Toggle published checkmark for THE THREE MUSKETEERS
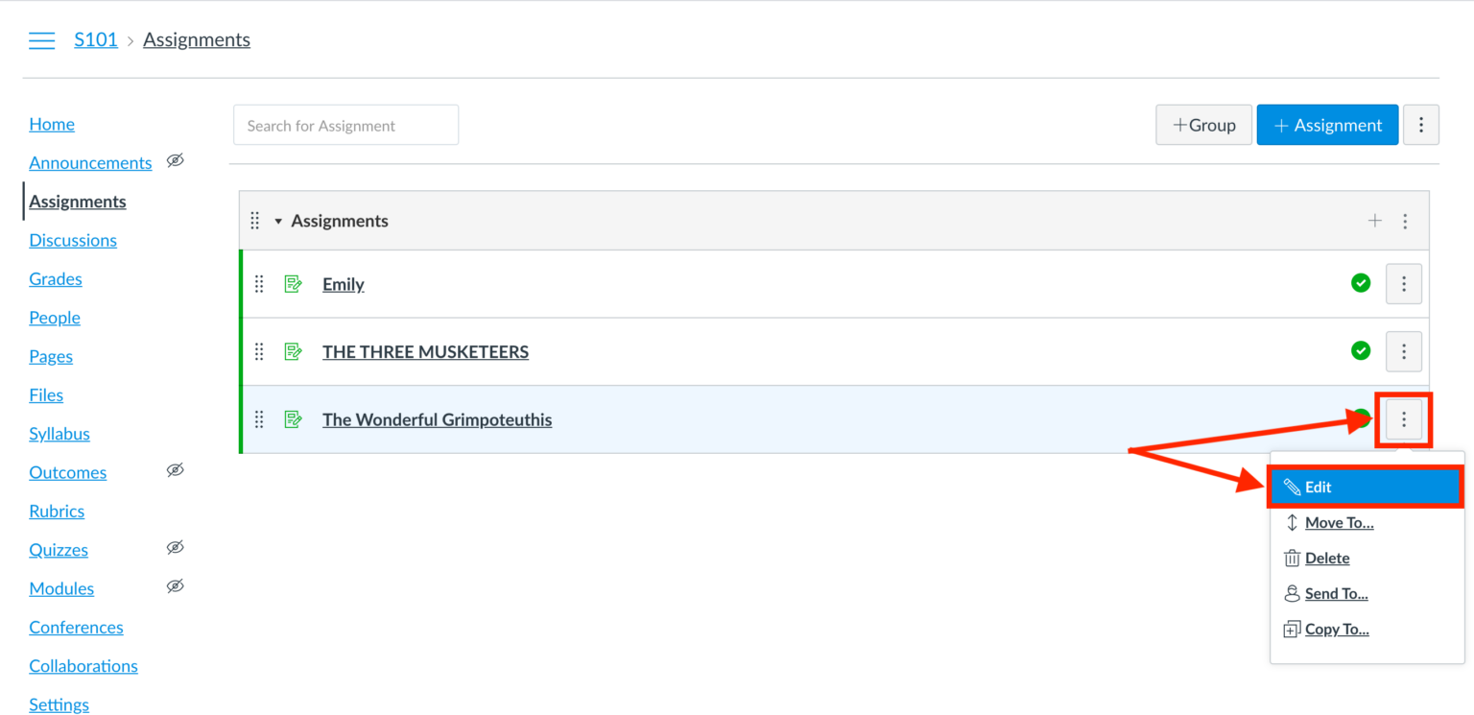This screenshot has height=715, width=1474. (1360, 351)
